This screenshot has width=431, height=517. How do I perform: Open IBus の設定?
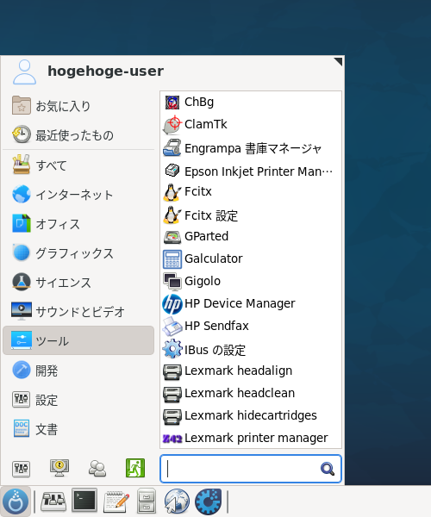coord(251,349)
